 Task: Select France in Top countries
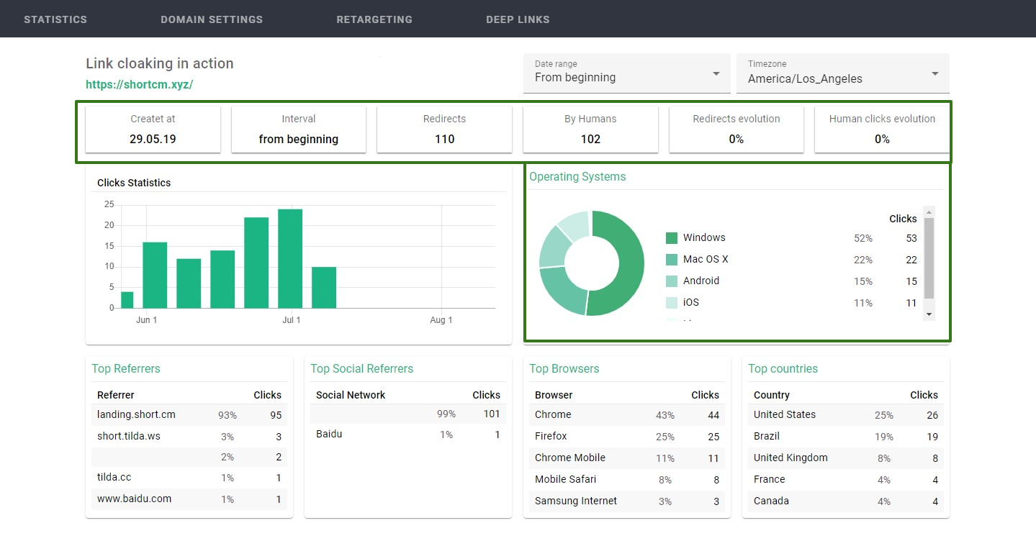[846, 480]
